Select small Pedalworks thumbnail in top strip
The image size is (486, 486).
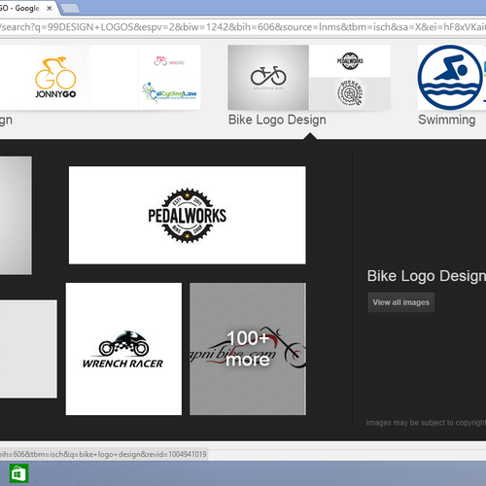tap(350, 61)
